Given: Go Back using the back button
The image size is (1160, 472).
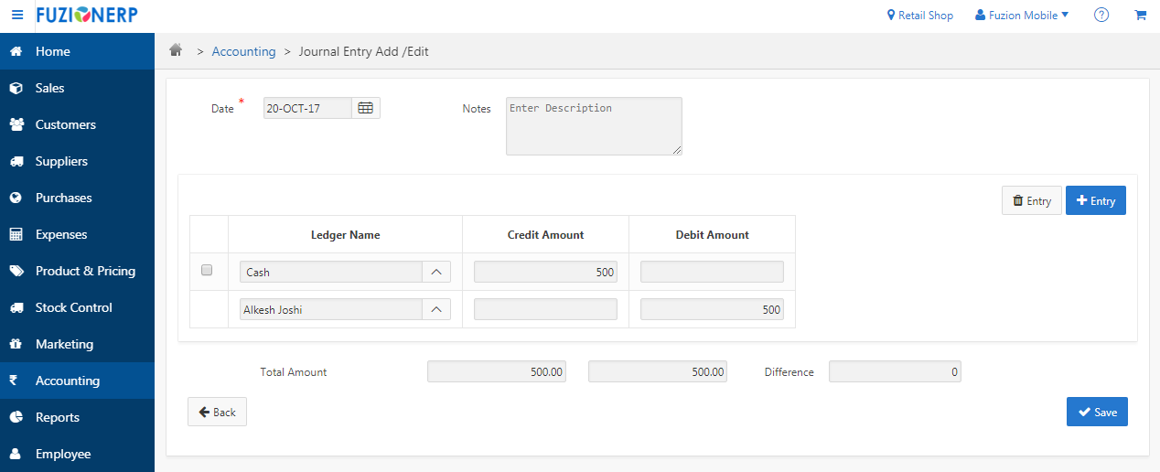Looking at the screenshot, I should 217,412.
